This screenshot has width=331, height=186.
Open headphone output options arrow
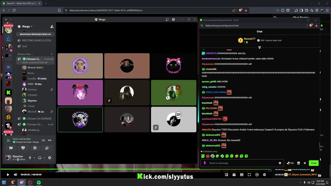pos(44,158)
